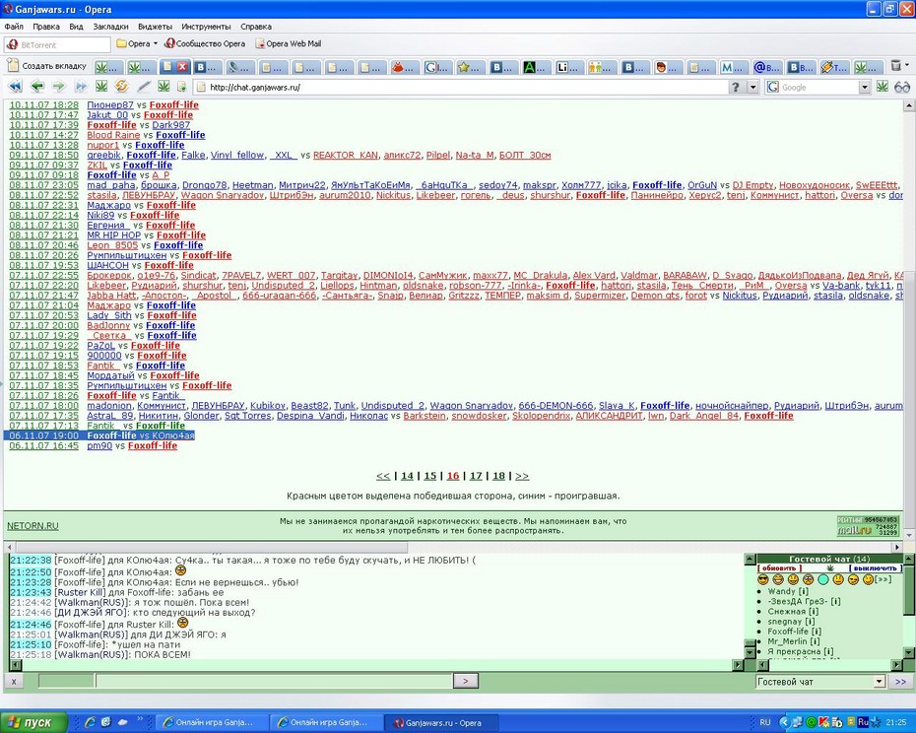
Task: Click the info [i] next to Mr_Merlin
Action: [x=815, y=641]
